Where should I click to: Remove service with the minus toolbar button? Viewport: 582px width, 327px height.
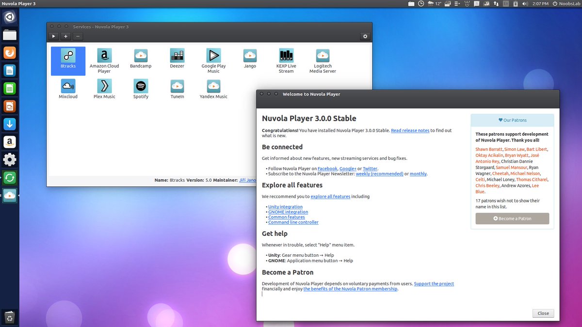pos(78,36)
